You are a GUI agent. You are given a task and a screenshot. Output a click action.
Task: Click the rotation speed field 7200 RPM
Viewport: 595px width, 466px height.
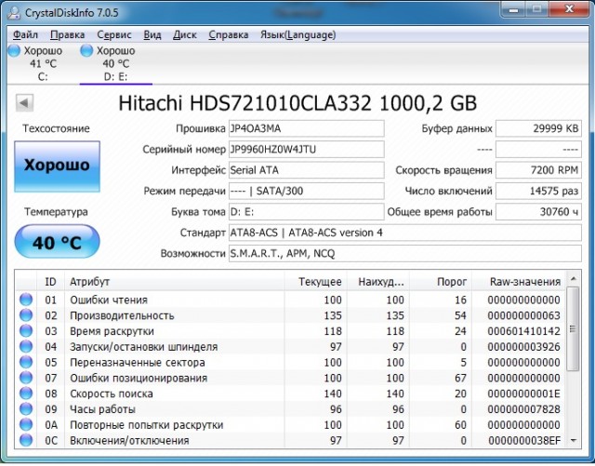[x=538, y=170]
